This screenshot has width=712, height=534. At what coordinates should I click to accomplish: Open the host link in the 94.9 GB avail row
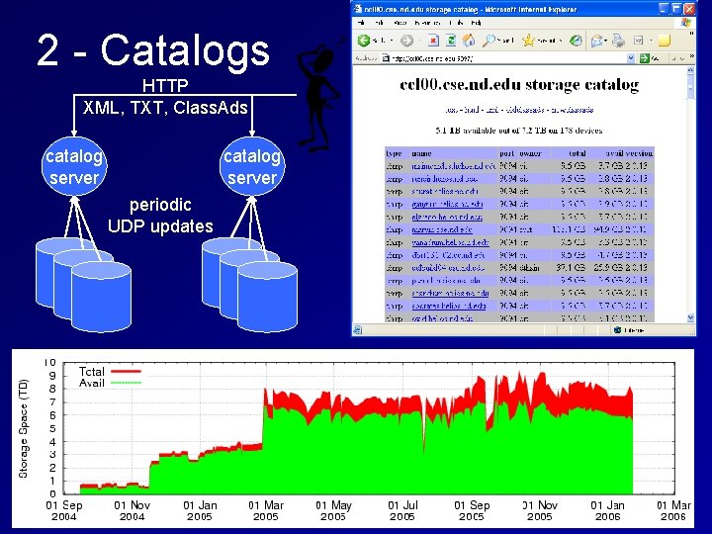tap(441, 229)
